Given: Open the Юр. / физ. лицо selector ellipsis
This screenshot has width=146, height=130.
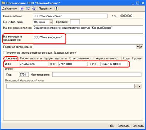Looking at the screenshot, I should pyautogui.click(x=51, y=22).
